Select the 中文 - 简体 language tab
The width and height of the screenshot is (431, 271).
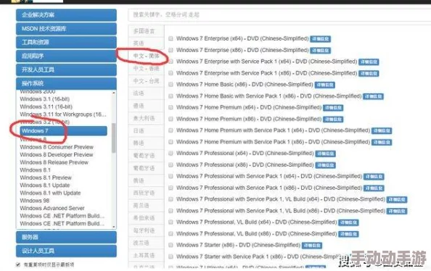[x=146, y=56]
